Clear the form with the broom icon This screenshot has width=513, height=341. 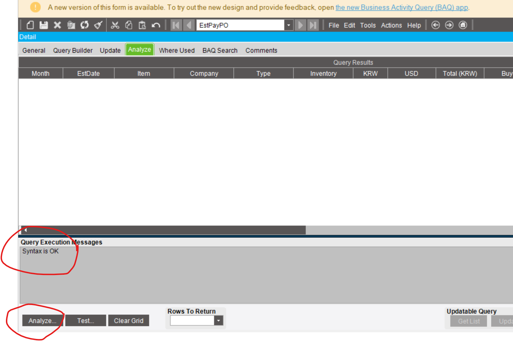[98, 25]
